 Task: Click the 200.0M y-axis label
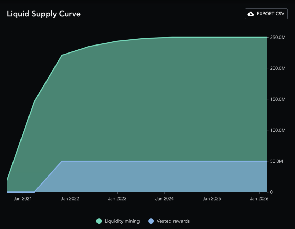278,68
